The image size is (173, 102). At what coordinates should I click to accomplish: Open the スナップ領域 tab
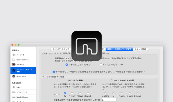[x=140, y=49]
